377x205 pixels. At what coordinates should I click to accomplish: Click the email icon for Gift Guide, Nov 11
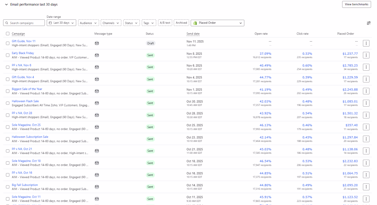tap(97, 43)
